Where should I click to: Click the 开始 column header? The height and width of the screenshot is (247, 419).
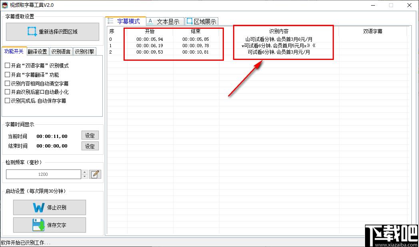150,31
